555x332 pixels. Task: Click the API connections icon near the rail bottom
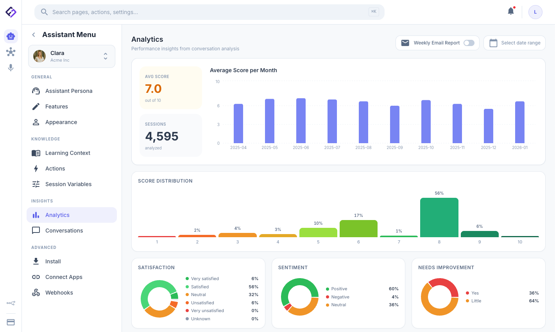pos(11,303)
